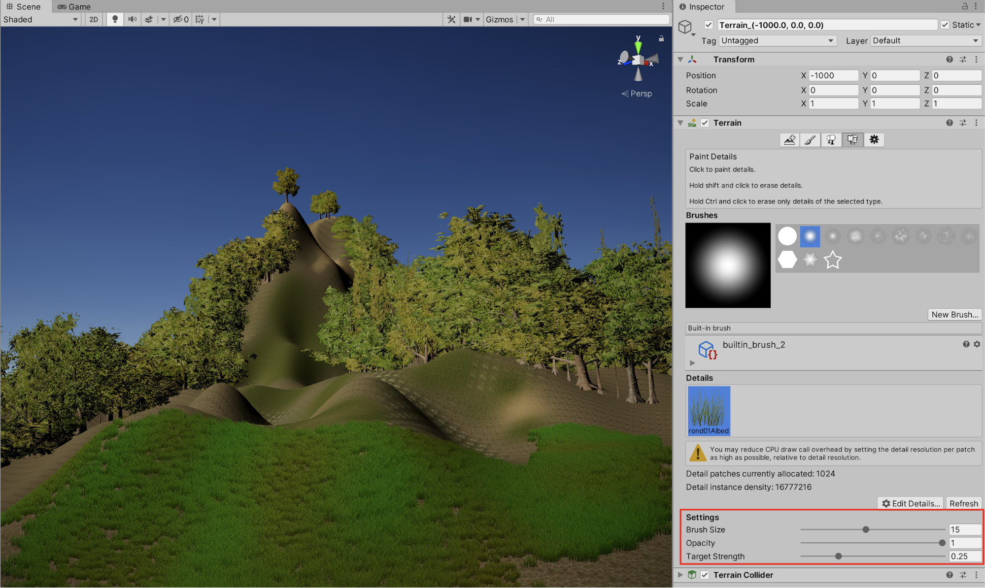The image size is (985, 588).
Task: Disable the Terrain component checkbox
Action: [x=705, y=123]
